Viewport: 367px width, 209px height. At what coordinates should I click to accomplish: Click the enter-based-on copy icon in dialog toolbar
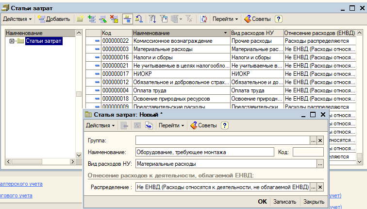(149, 125)
